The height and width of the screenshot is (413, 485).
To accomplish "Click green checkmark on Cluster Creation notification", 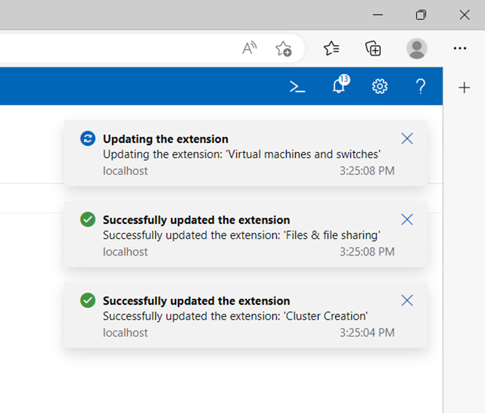I will [x=88, y=301].
